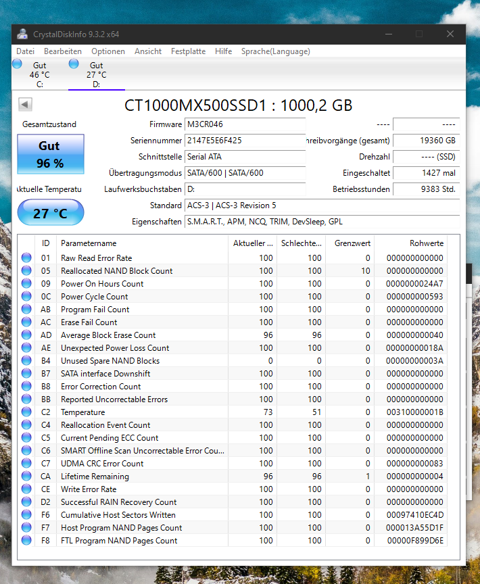Click the Grenzwert column header
The height and width of the screenshot is (584, 480).
pyautogui.click(x=350, y=243)
